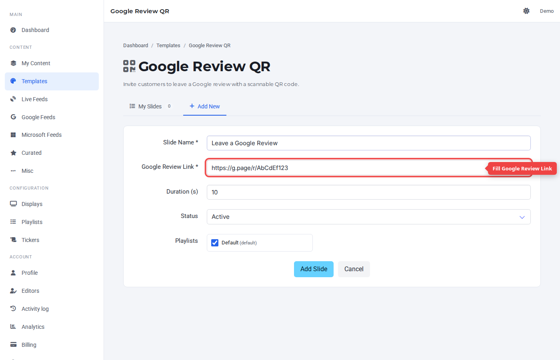Open the Editors account page

coord(52,291)
